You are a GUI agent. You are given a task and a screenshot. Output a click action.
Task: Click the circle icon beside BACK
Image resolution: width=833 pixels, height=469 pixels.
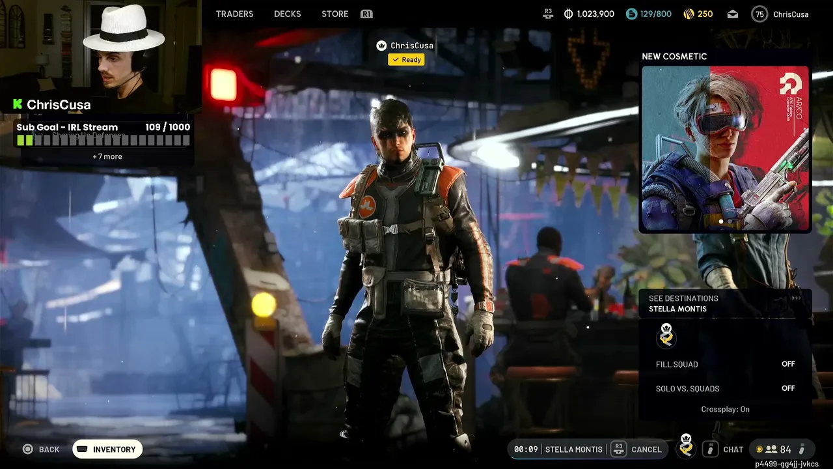pyautogui.click(x=27, y=449)
